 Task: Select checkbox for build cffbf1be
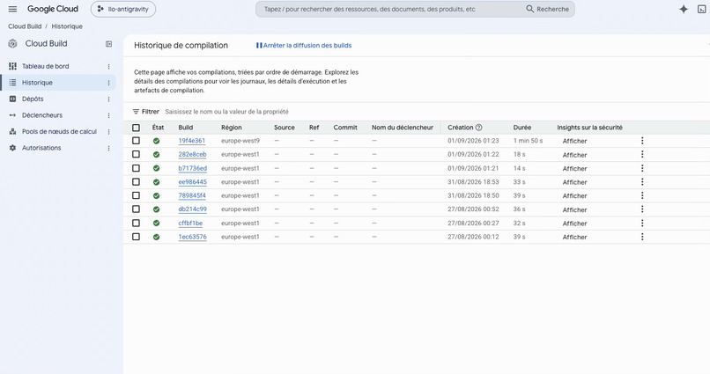coord(136,223)
